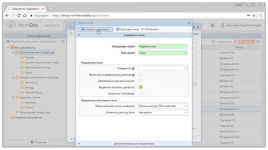
Task: Click the Название поля input field
Action: click(x=163, y=46)
